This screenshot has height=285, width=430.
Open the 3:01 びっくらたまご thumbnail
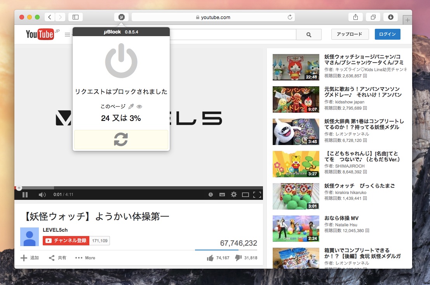296,196
